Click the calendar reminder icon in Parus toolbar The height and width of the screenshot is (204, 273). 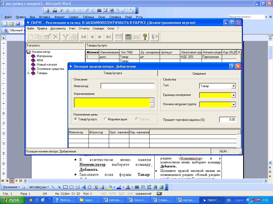tap(118, 37)
